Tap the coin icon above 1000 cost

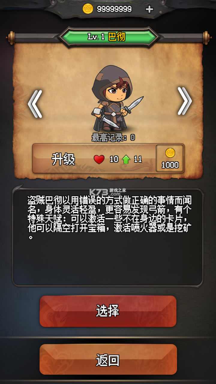tap(170, 153)
